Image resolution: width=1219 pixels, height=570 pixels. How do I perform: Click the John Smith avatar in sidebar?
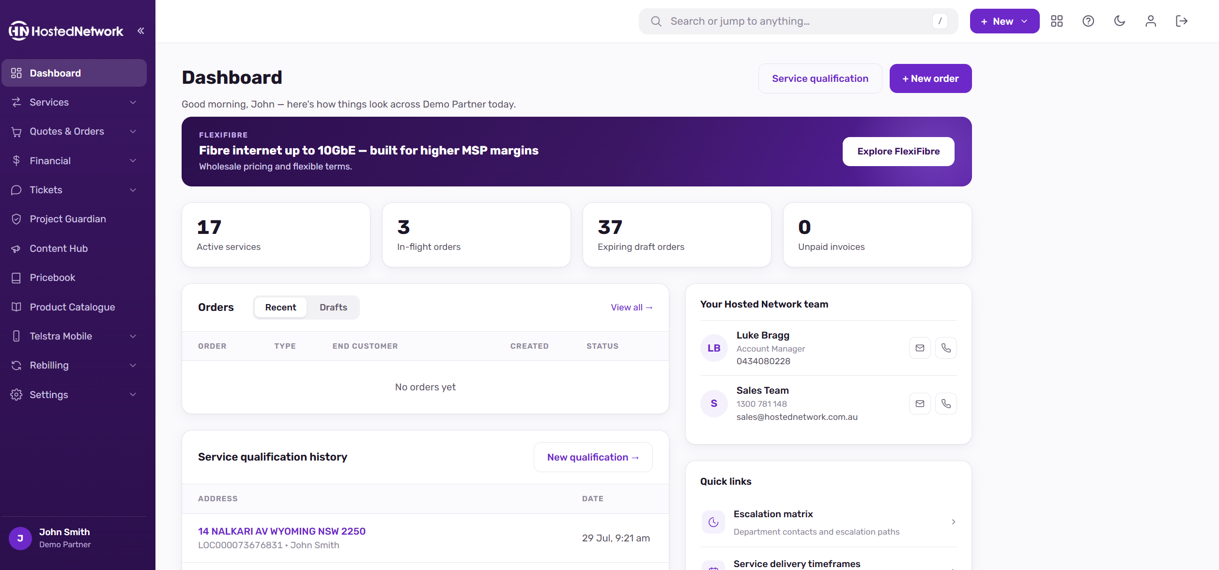pyautogui.click(x=20, y=538)
